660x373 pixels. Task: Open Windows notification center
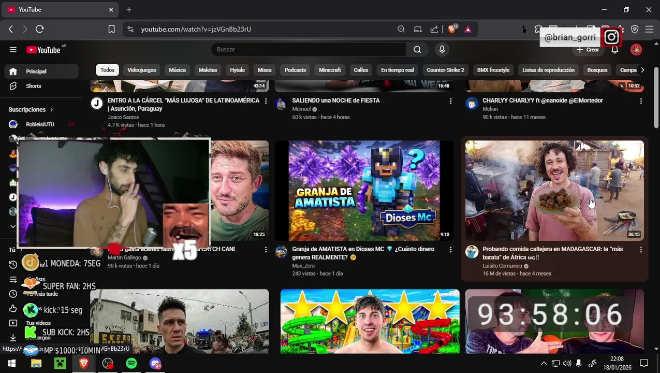coord(644,364)
